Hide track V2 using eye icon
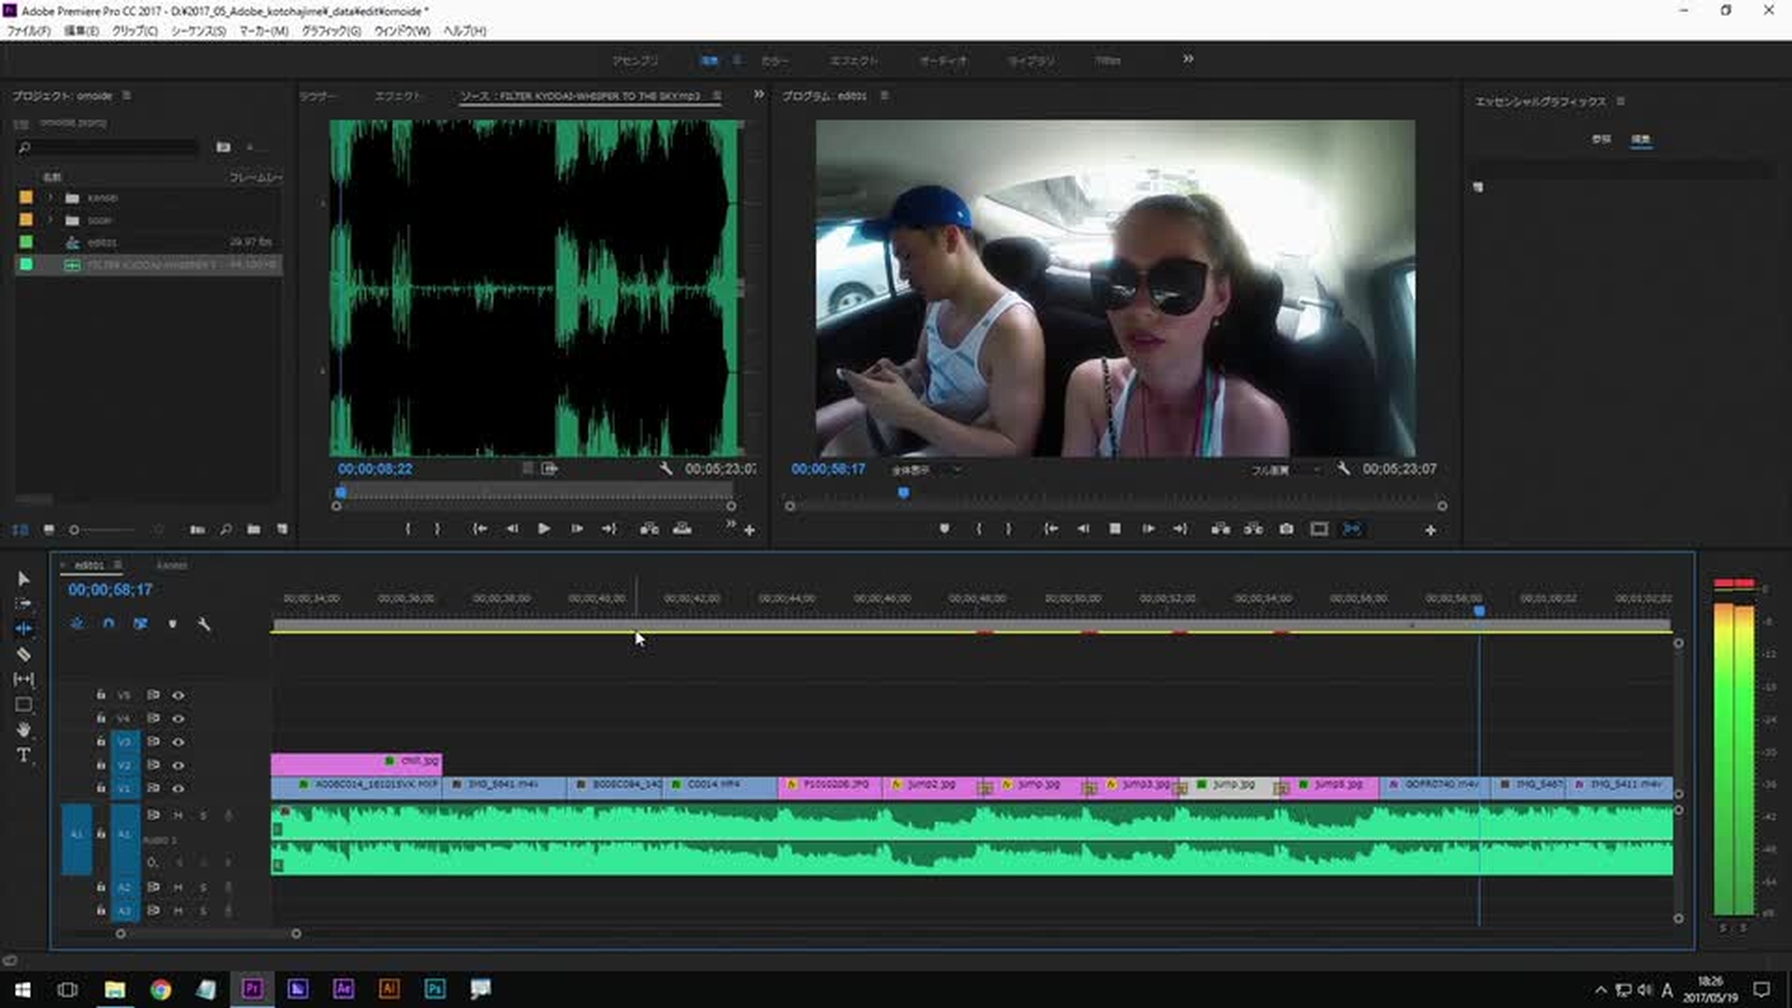 click(177, 765)
